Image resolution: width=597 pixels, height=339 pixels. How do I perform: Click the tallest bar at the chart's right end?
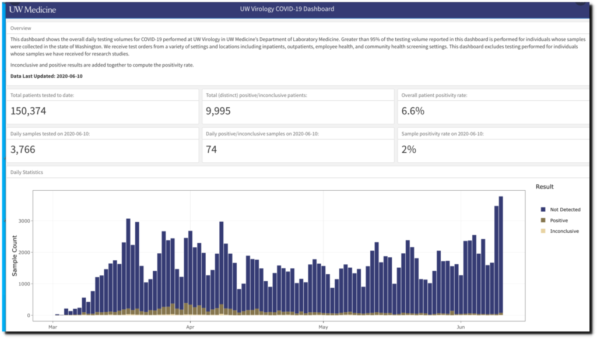click(501, 256)
